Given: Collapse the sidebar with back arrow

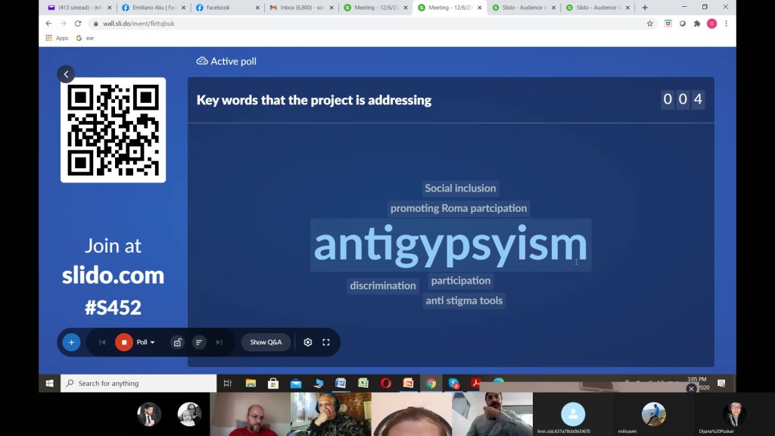Looking at the screenshot, I should (66, 74).
